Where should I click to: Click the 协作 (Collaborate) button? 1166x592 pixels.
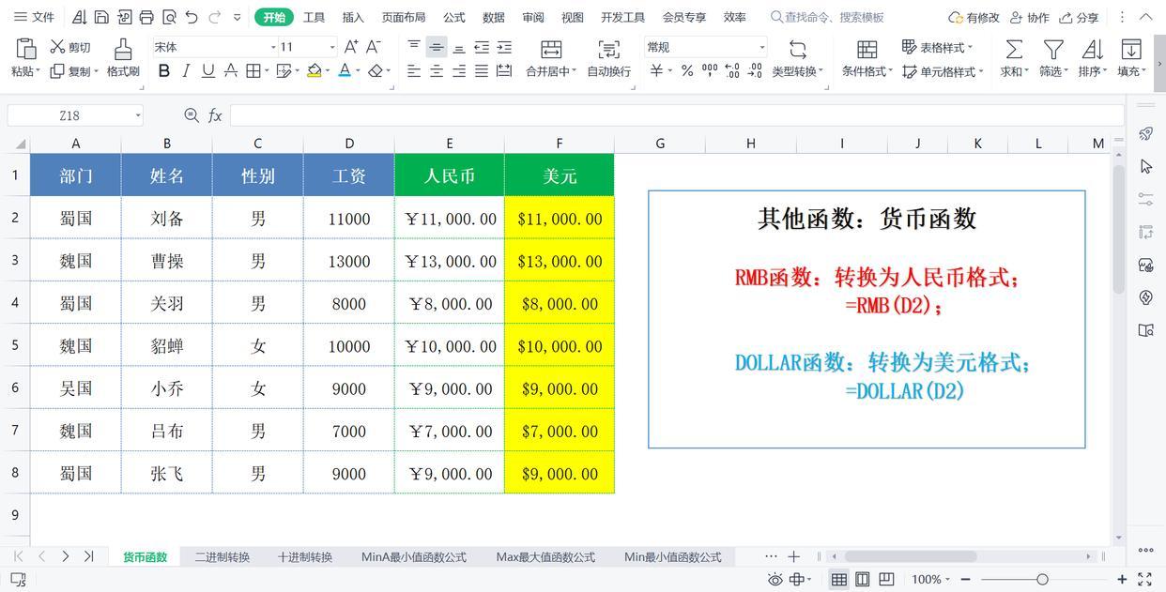coord(1029,17)
